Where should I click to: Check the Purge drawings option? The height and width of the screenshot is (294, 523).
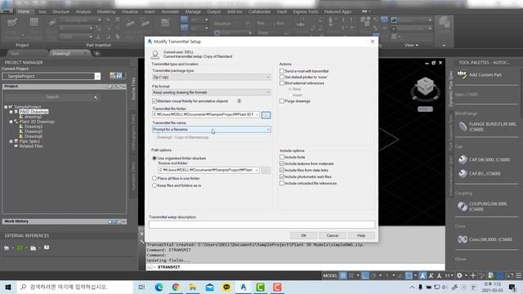[x=282, y=101]
